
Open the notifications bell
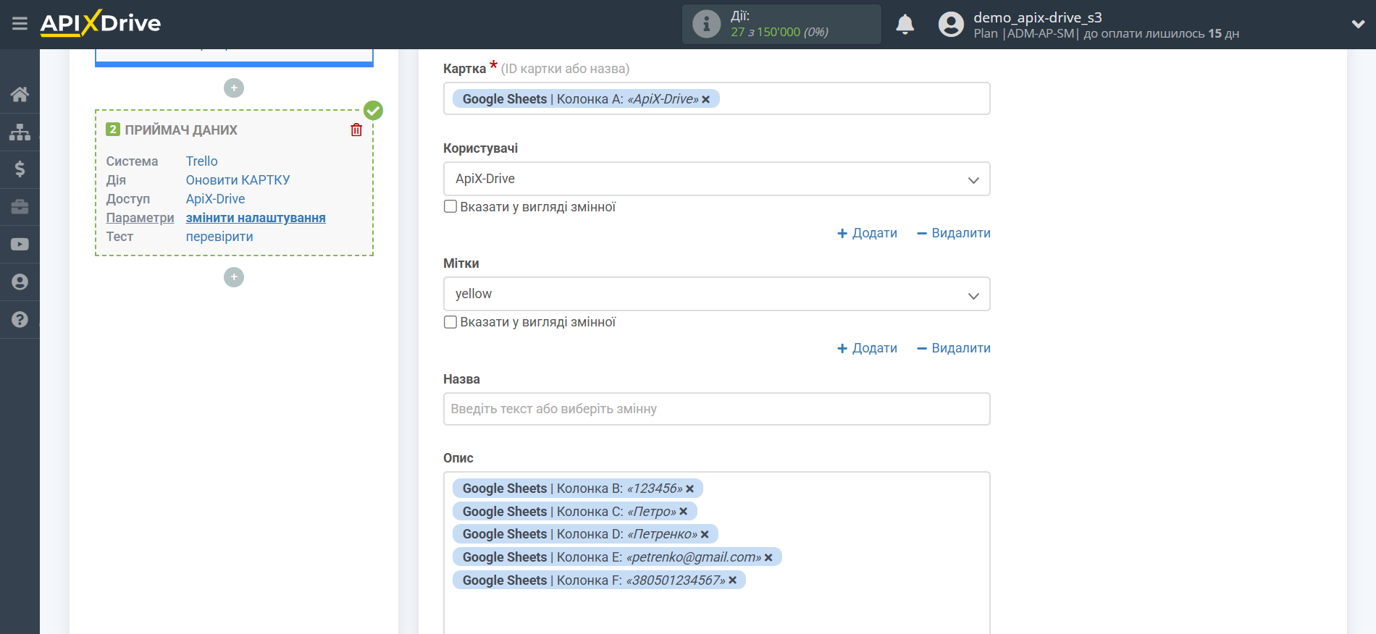pyautogui.click(x=905, y=25)
